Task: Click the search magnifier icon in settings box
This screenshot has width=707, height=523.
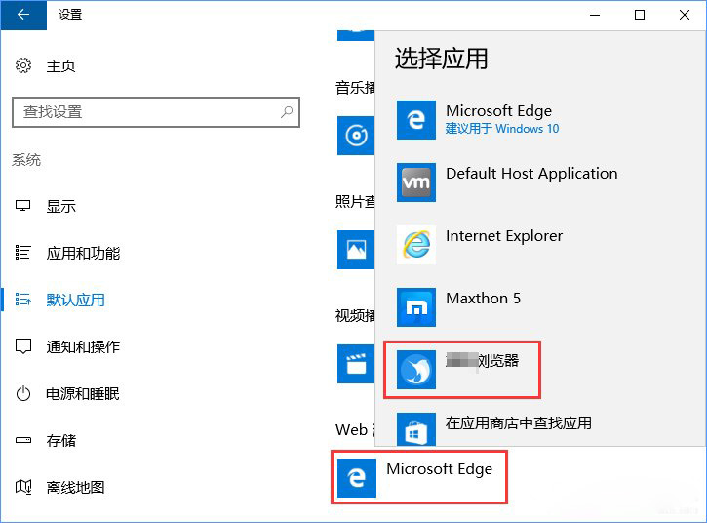Action: [287, 112]
